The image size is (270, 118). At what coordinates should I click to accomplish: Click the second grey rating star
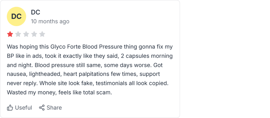[x=18, y=34]
